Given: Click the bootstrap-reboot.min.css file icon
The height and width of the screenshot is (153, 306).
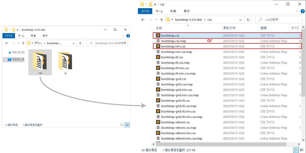Looking at the screenshot, I should 158,133.
